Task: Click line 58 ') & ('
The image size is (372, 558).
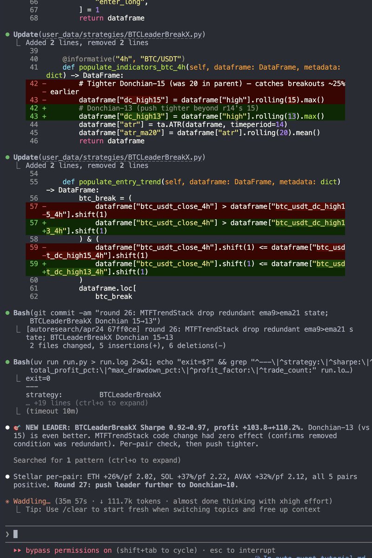Action: point(89,239)
